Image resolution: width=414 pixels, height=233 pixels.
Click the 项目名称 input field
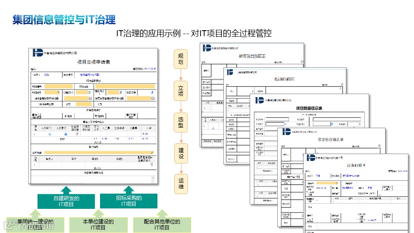click(125, 86)
